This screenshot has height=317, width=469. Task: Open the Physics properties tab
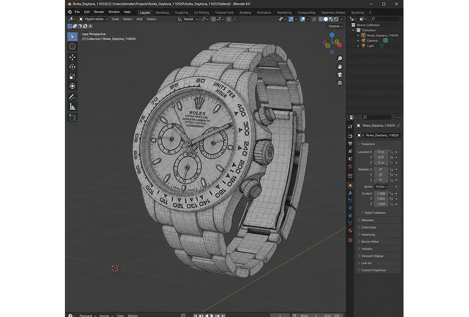[x=350, y=208]
